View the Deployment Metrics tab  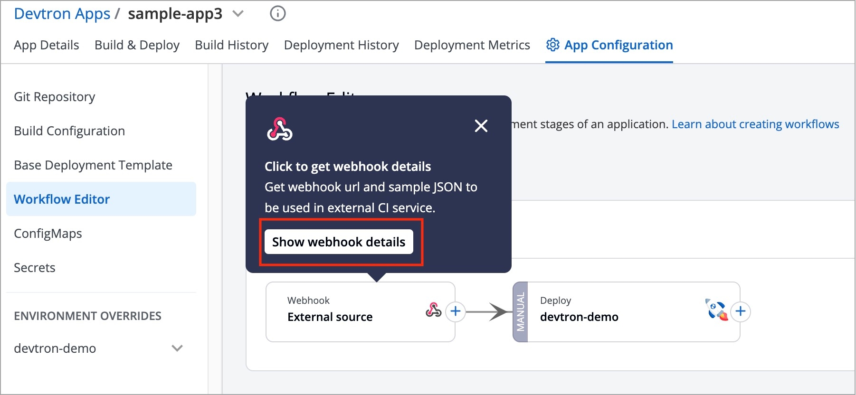tap(472, 45)
